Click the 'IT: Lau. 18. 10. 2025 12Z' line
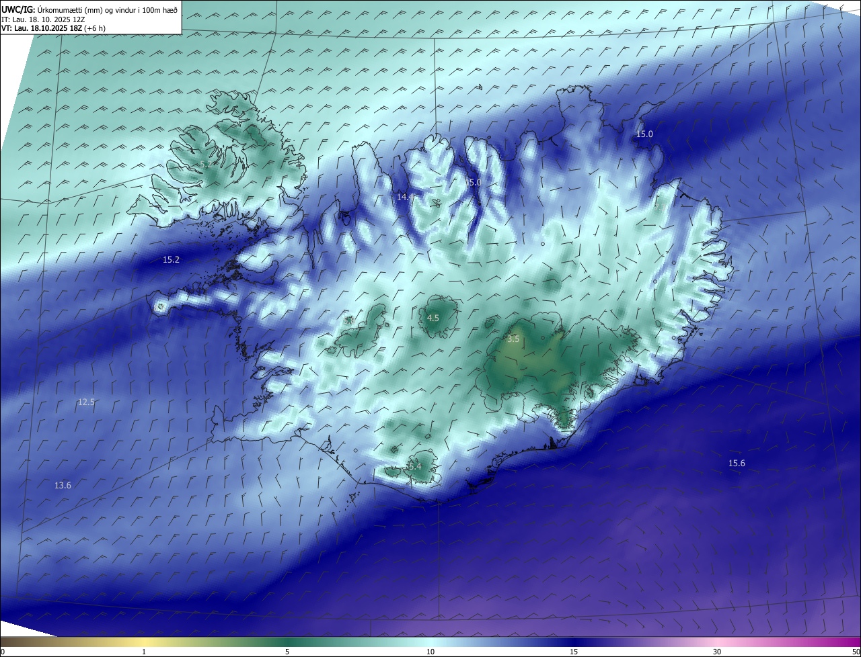 [x=43, y=19]
